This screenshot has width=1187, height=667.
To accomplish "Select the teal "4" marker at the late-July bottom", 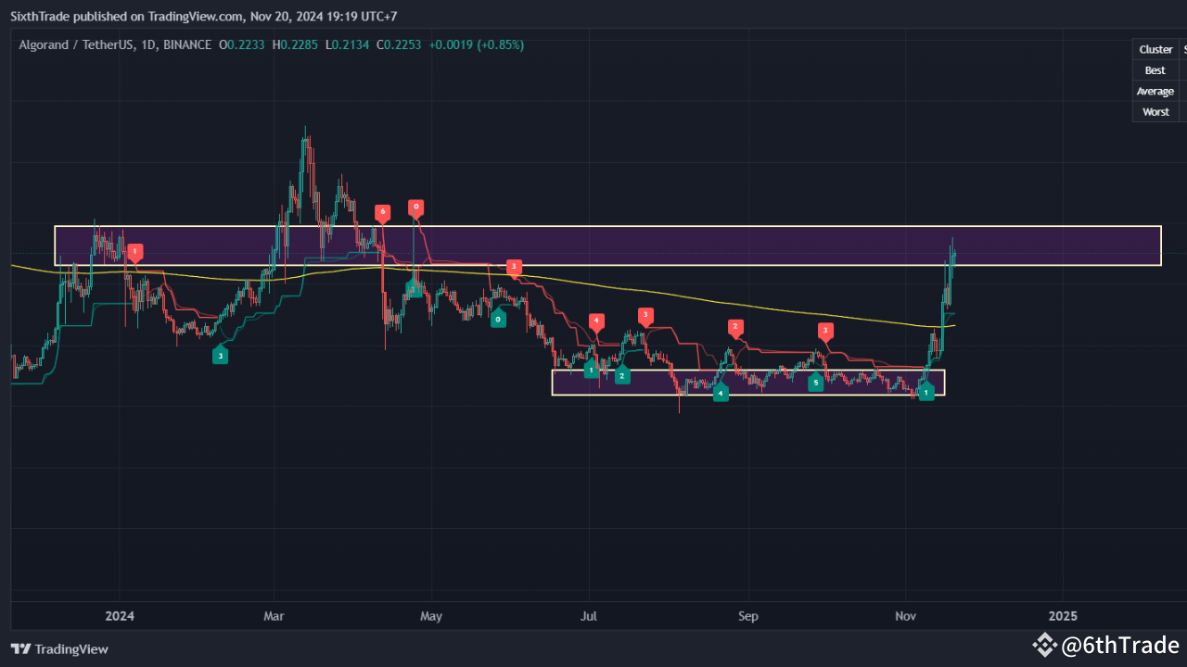I will [x=721, y=393].
